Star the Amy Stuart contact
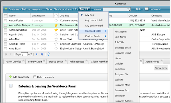The width and height of the screenshot is (171, 103). (56, 48)
